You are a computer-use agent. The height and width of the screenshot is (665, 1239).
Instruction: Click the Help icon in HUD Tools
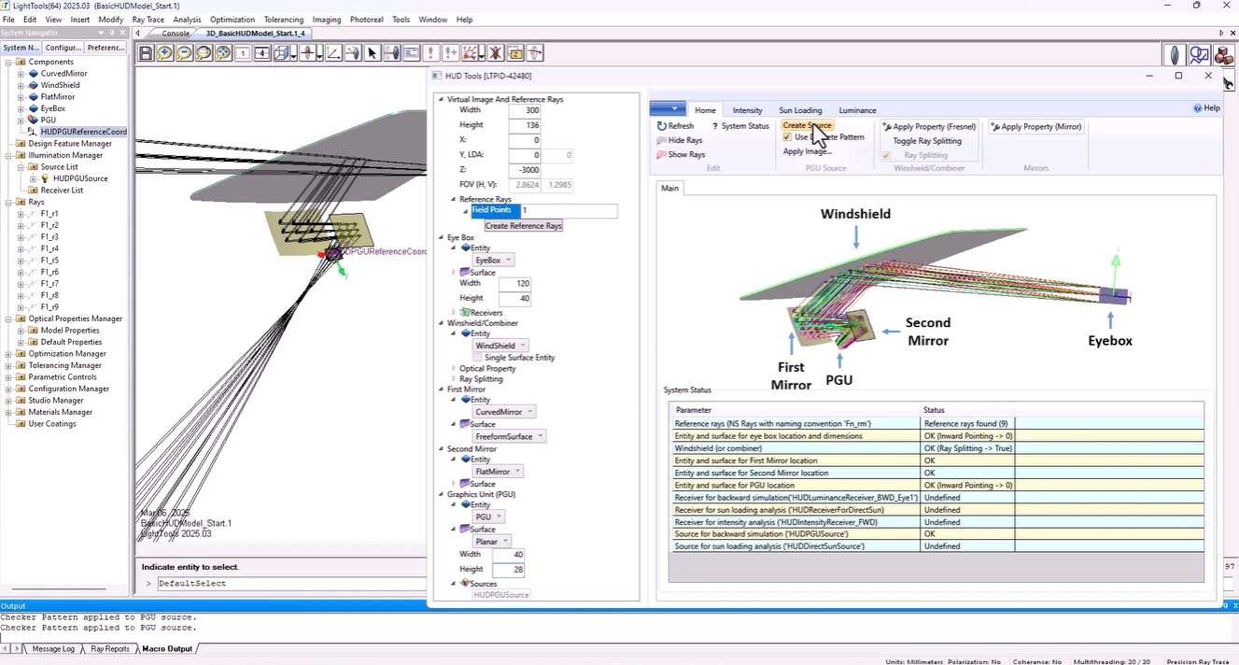point(1199,108)
